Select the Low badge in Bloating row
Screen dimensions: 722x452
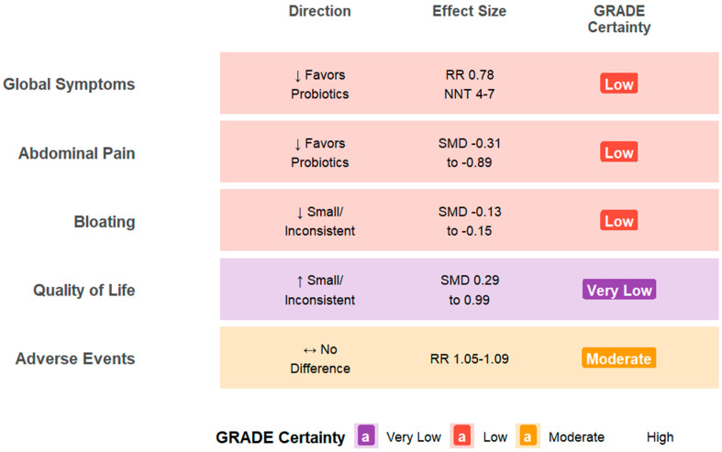tap(619, 221)
